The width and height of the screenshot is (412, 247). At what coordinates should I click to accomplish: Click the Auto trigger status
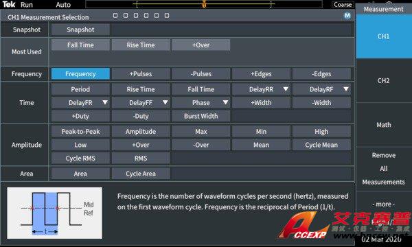(63, 5)
